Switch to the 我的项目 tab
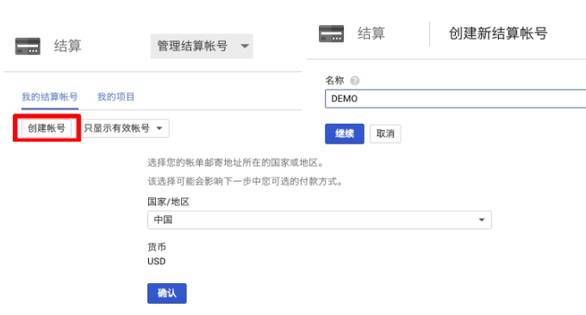Viewport: 586px width, 315px height. click(115, 97)
